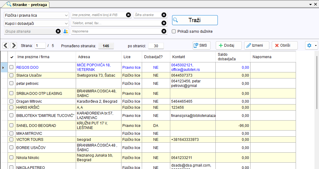This screenshot has height=169, width=319.
Task: Click the Traži search button
Action: click(x=195, y=20)
